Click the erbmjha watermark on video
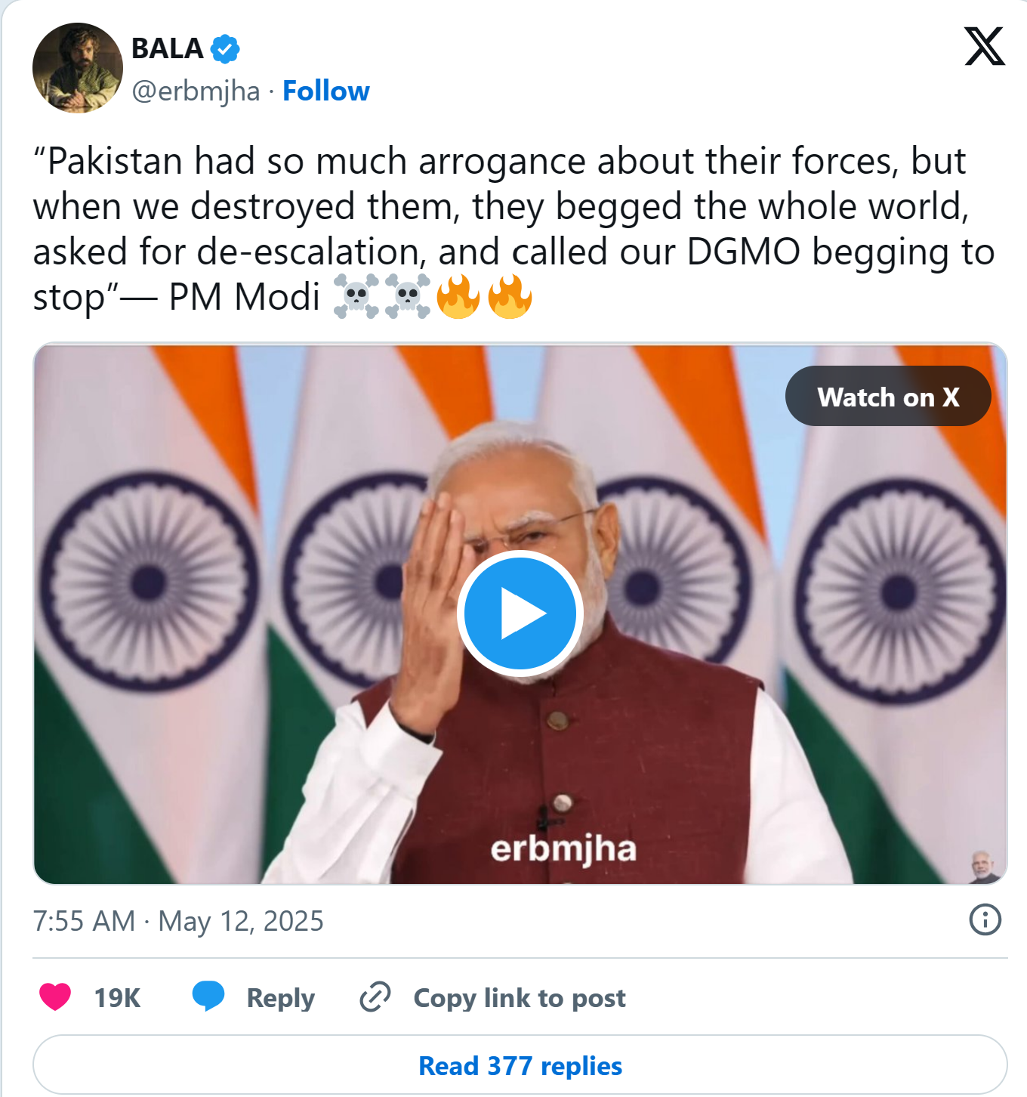Image resolution: width=1027 pixels, height=1097 pixels. (563, 849)
